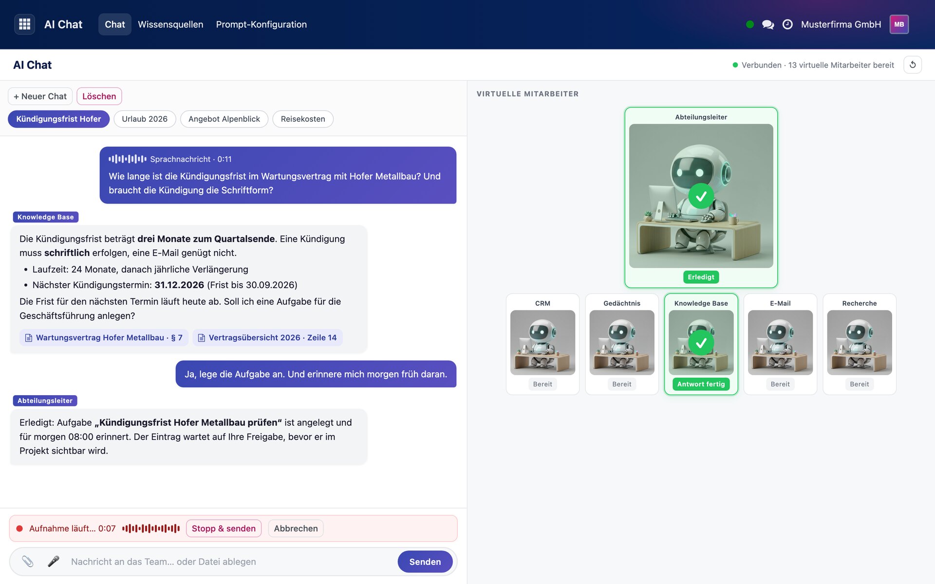935x584 pixels.
Task: Start a new chat with + Neuer Chat
Action: pos(40,96)
